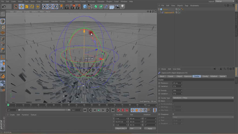Viewport: 238px width, 134px height.
Task: Switch to the Gravity tab
Action: 205,76
